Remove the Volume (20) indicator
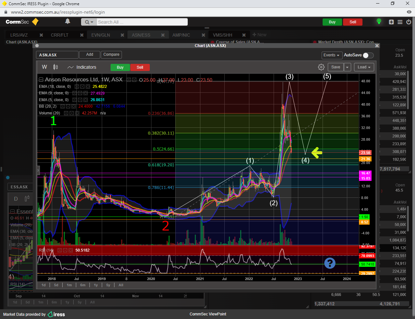 [x=77, y=113]
